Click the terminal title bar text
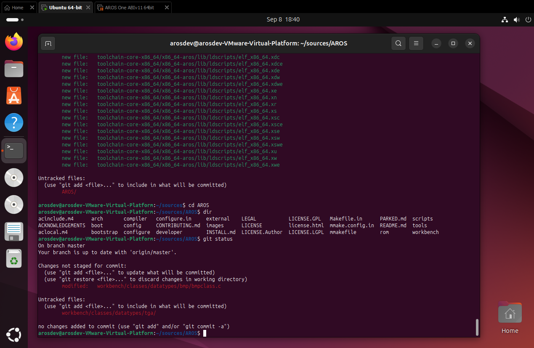The height and width of the screenshot is (348, 534). 258,43
